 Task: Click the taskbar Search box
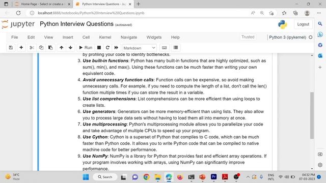pyautogui.click(x=105, y=177)
